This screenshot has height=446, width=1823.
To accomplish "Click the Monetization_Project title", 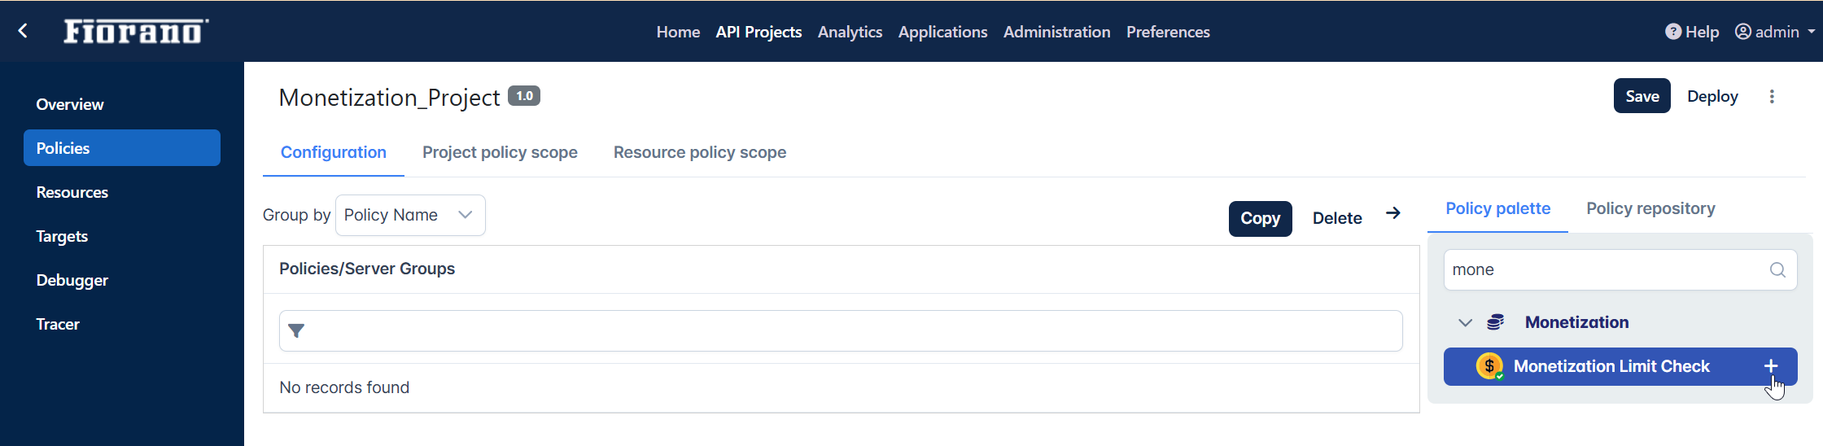I will tap(389, 98).
